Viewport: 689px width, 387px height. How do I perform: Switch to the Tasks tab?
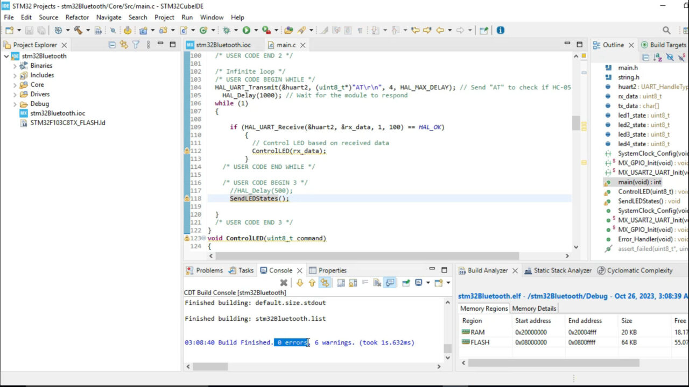click(241, 270)
